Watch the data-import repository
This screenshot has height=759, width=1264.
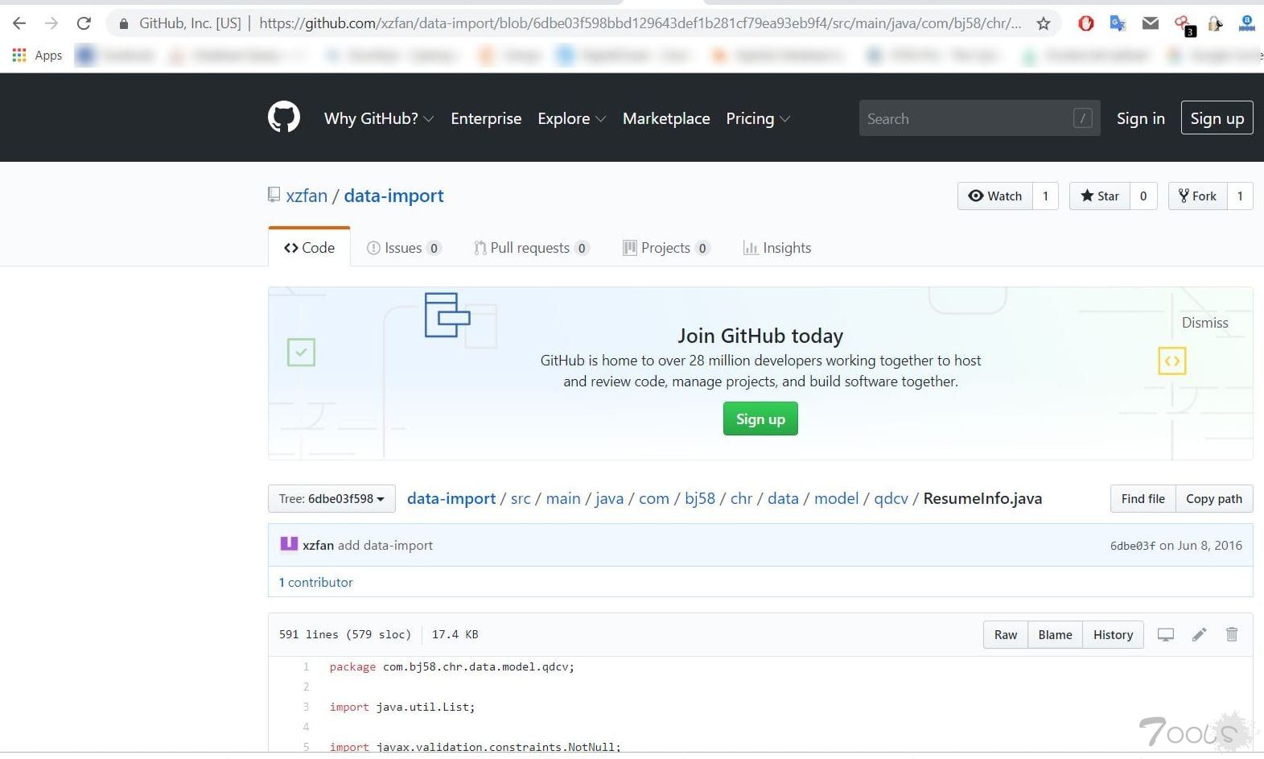[x=995, y=196]
